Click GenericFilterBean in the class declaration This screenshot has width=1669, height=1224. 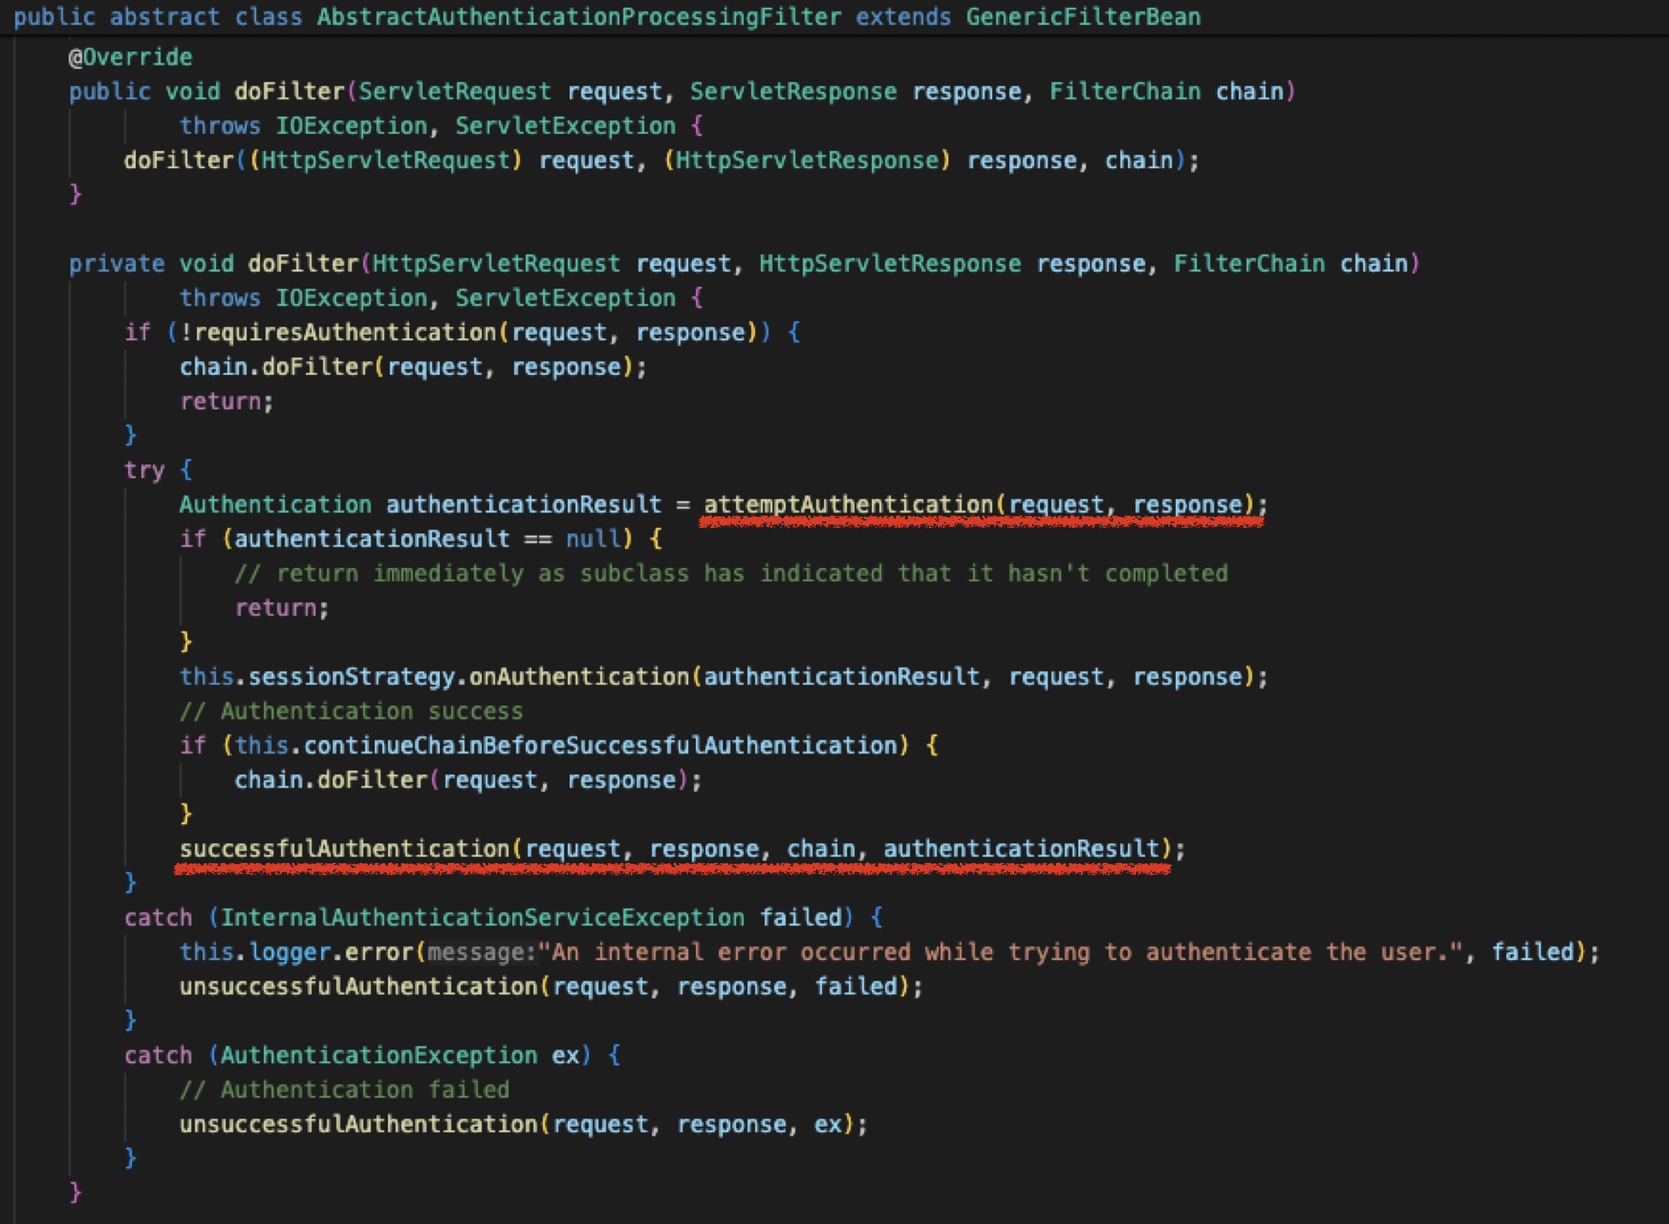coord(1083,17)
